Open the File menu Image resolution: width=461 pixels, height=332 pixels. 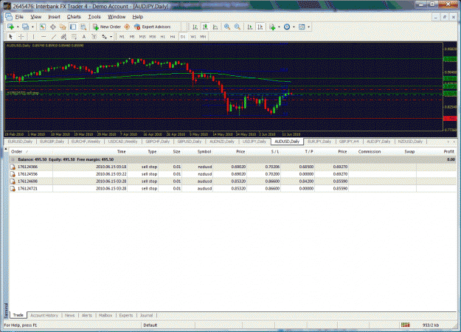click(19, 17)
